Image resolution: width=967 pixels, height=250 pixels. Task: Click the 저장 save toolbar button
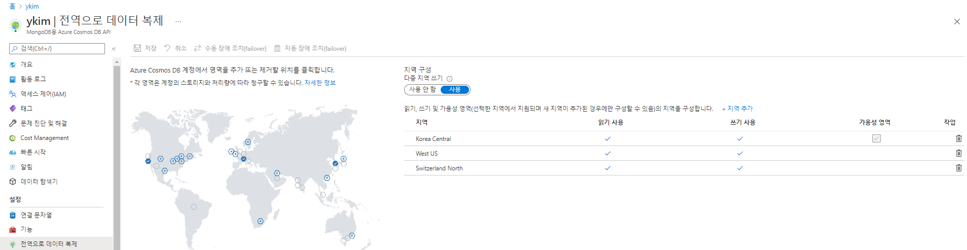pyautogui.click(x=145, y=48)
